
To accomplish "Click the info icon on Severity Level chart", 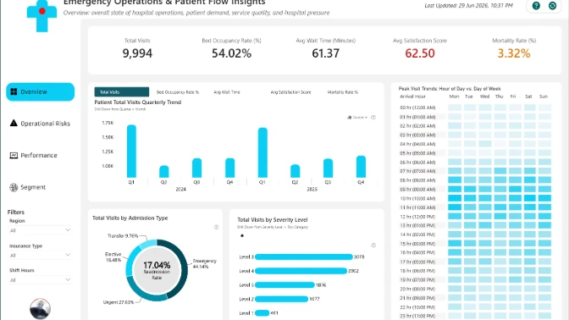I will [x=373, y=246].
